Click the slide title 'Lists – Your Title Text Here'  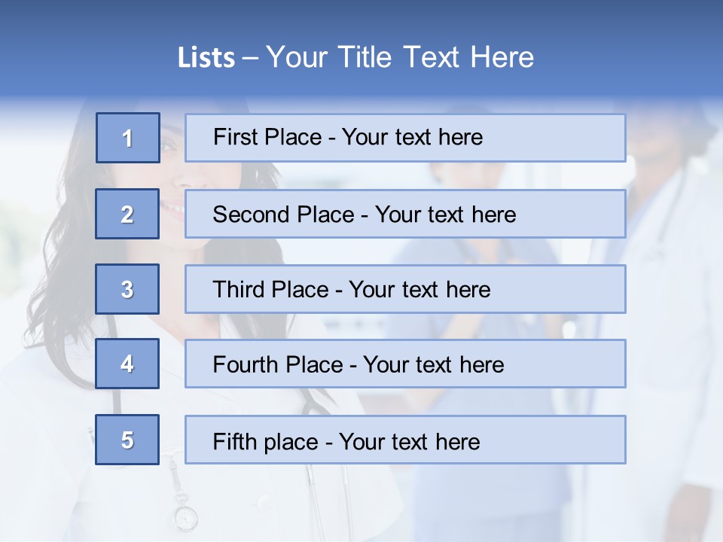click(355, 57)
